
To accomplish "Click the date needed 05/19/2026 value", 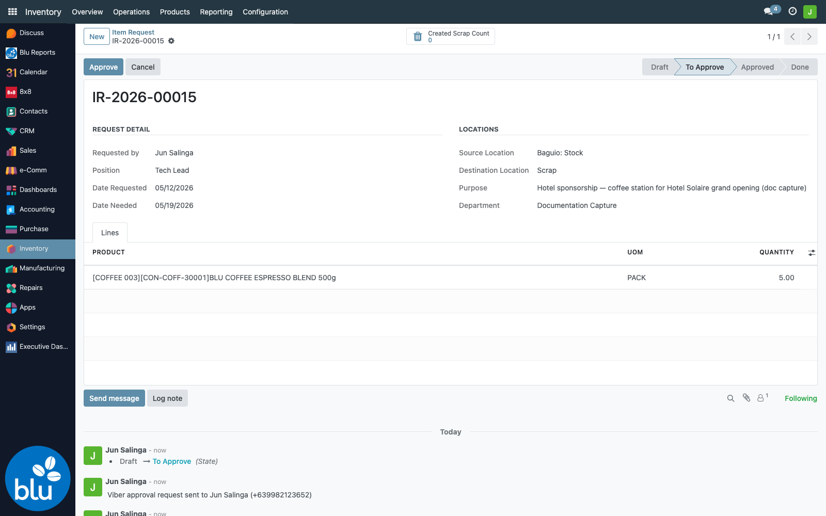I will point(174,205).
